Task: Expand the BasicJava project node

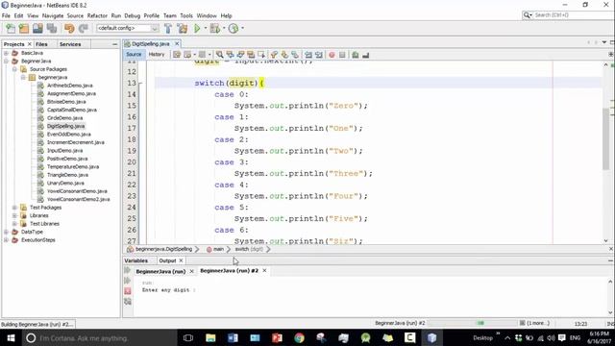Action: tap(6, 53)
